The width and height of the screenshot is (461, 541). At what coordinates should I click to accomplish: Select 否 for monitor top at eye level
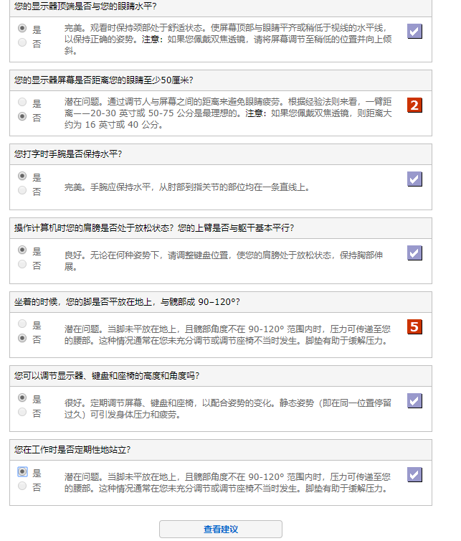pyautogui.click(x=22, y=42)
